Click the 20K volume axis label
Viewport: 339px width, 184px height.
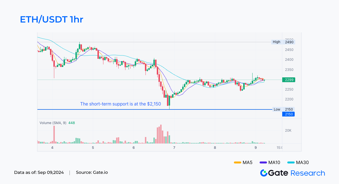288,131
